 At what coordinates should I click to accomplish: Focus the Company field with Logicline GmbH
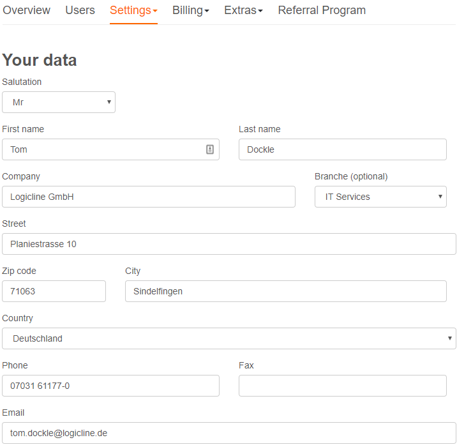(x=149, y=197)
